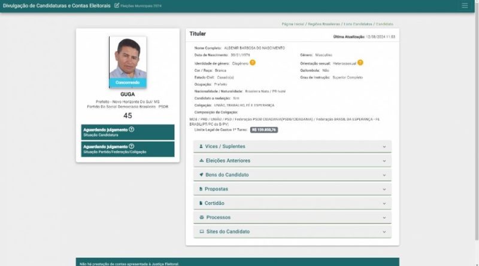The image size is (479, 266).
Task: Click the laptop icon beside Sites do Candidato
Action: pyautogui.click(x=201, y=231)
